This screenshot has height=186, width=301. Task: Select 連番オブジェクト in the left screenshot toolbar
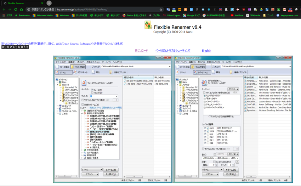click(x=118, y=72)
